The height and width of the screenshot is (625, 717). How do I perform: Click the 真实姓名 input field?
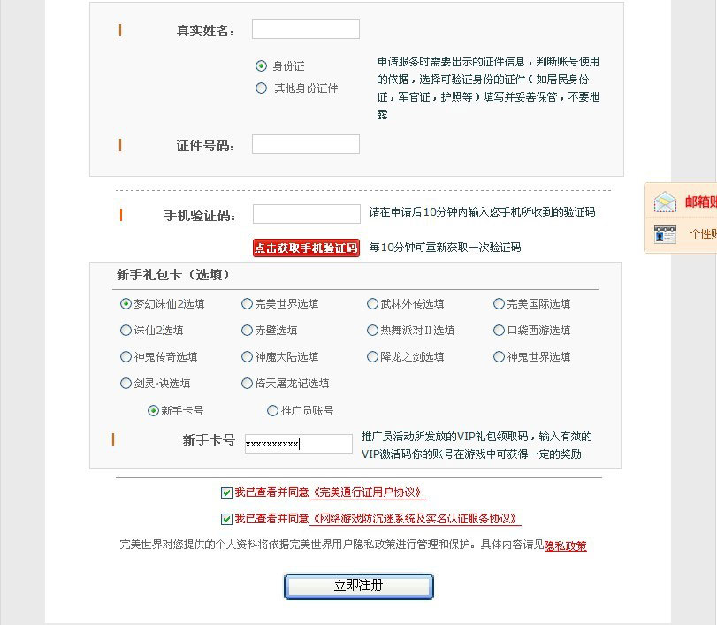click(x=306, y=29)
